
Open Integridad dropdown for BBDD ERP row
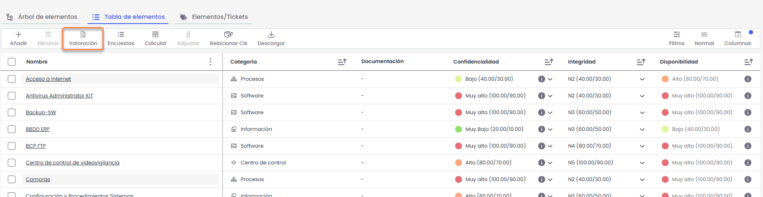click(642, 129)
